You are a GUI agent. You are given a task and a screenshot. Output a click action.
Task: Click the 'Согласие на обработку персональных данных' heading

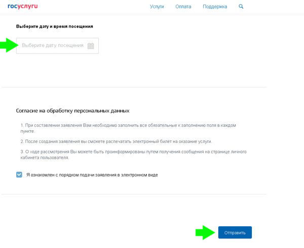pos(72,111)
